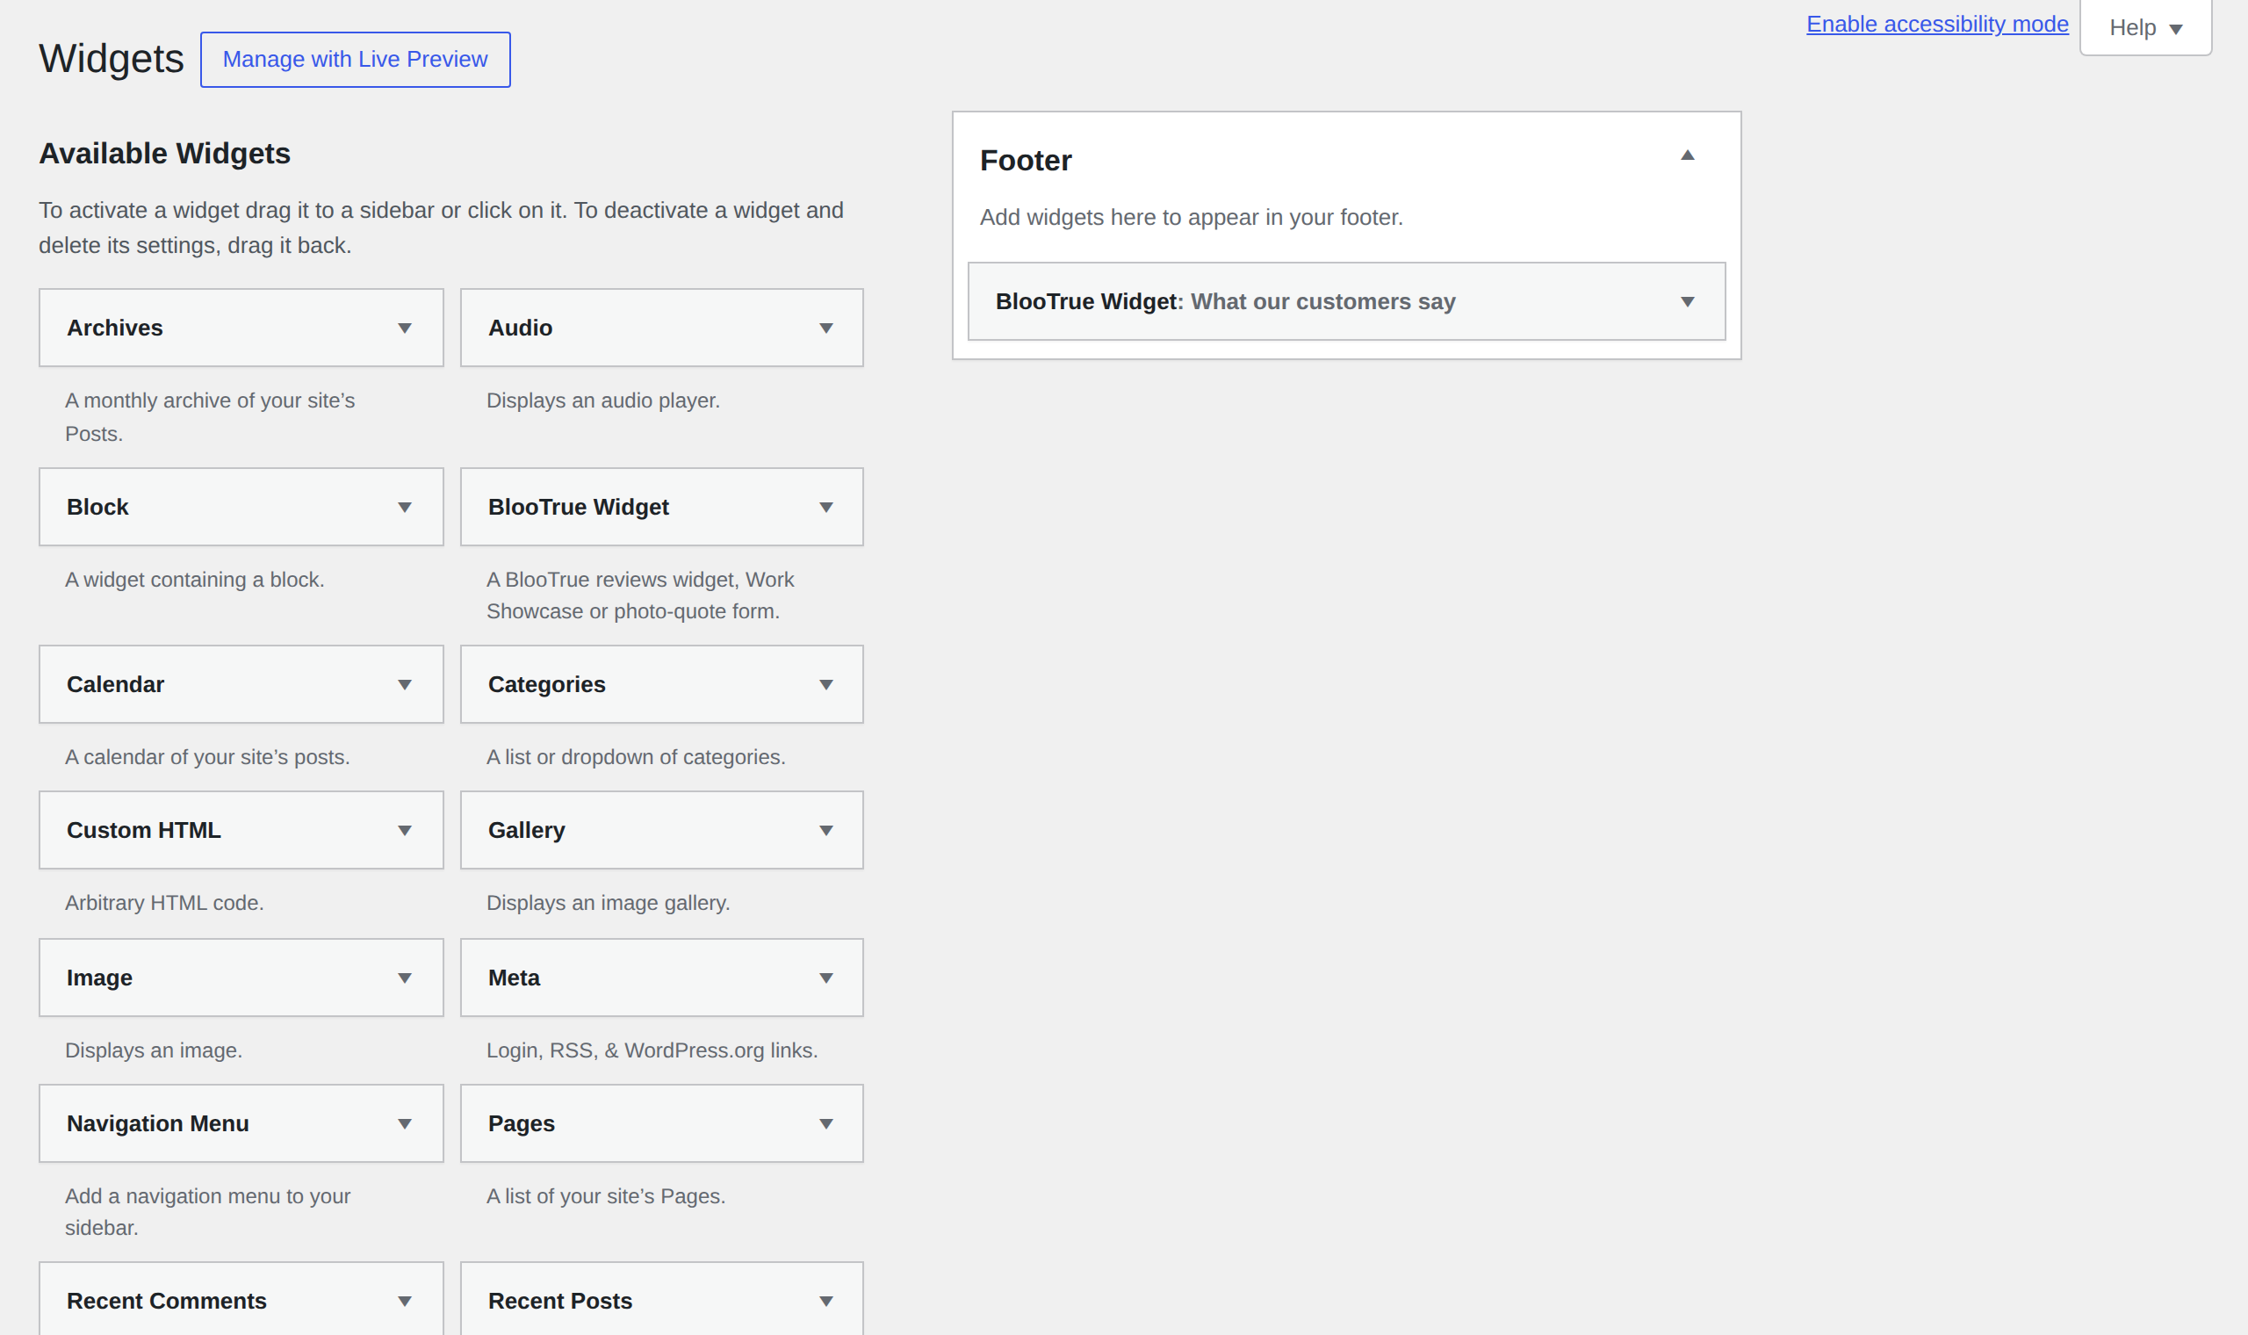This screenshot has width=2248, height=1335.
Task: Expand the Custom HTML widget arrow
Action: tap(405, 830)
